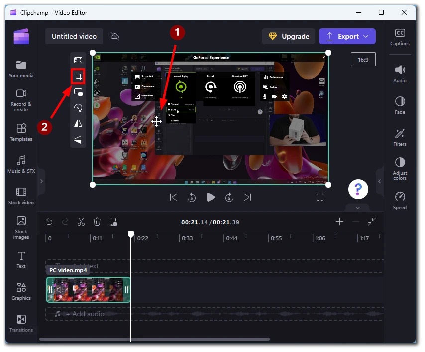Fit timeline to screen
The image size is (425, 352).
[372, 222]
